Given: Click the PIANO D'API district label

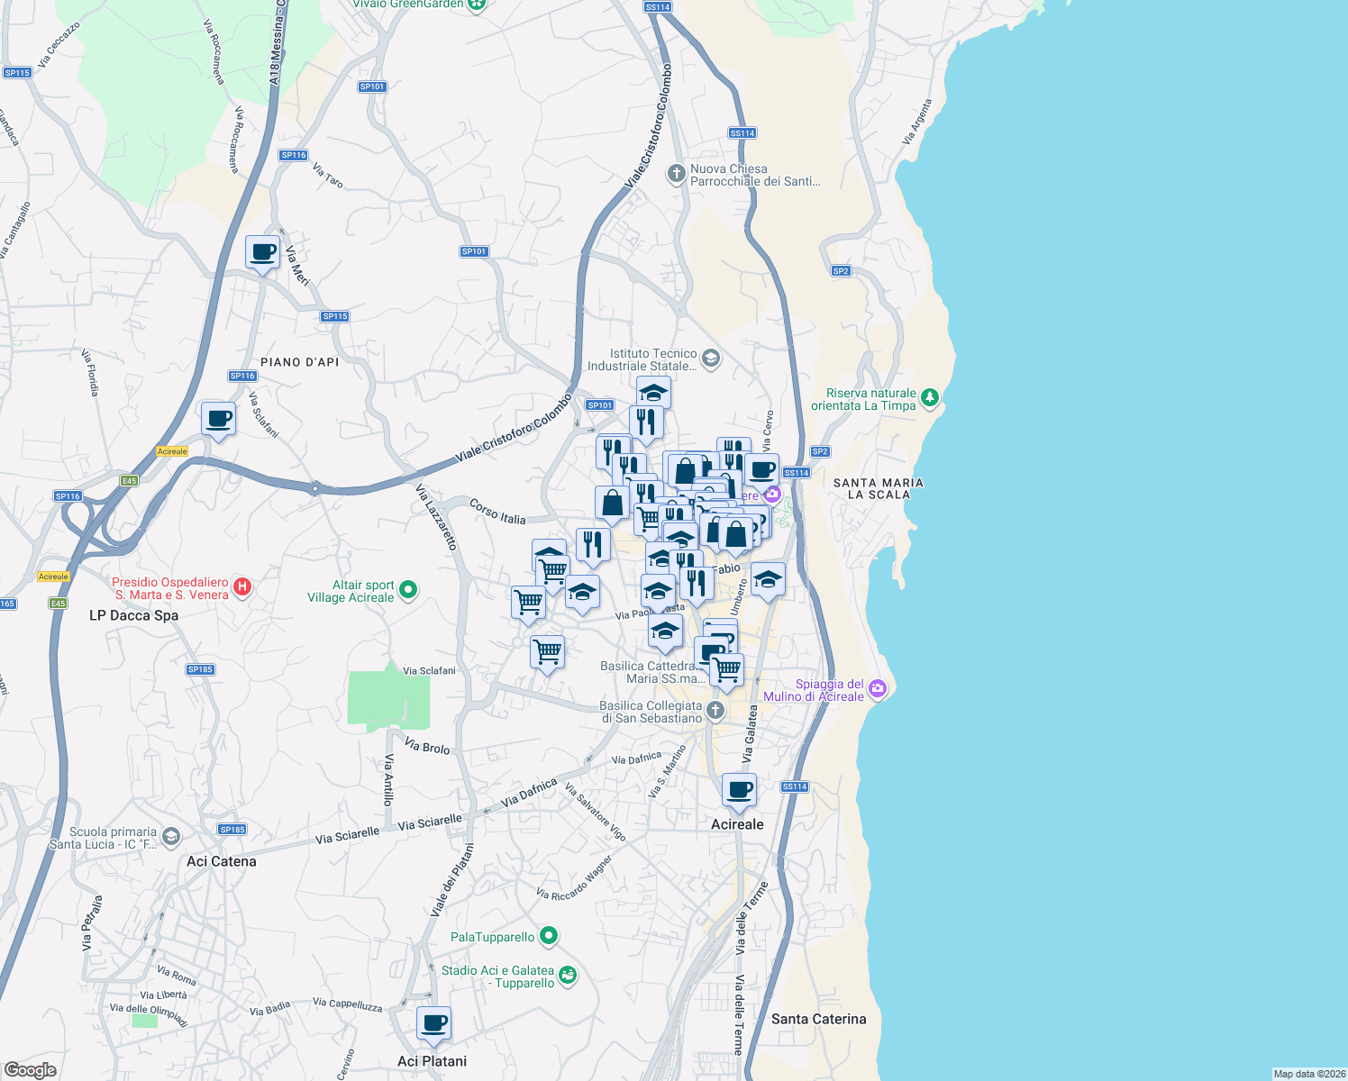Looking at the screenshot, I should [x=300, y=362].
